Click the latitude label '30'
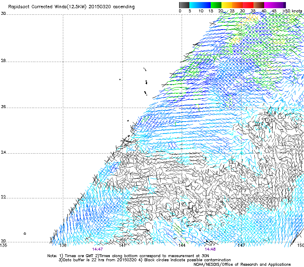304x267 pixels. [x=3, y=14]
